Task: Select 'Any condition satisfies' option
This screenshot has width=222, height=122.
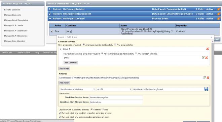Action: point(136,53)
